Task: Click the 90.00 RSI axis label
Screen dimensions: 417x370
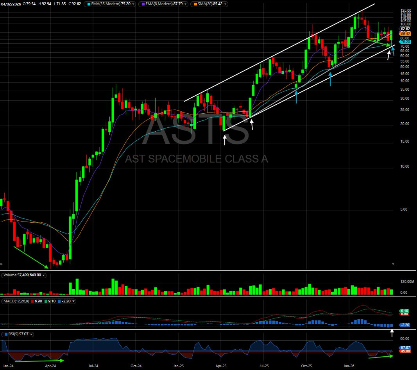Action: point(405,338)
